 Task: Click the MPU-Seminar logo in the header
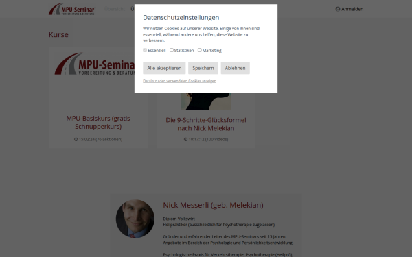pyautogui.click(x=72, y=9)
